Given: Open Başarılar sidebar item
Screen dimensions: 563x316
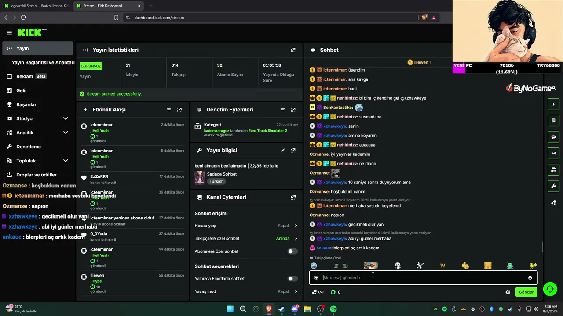Looking at the screenshot, I should pyautogui.click(x=37, y=104).
